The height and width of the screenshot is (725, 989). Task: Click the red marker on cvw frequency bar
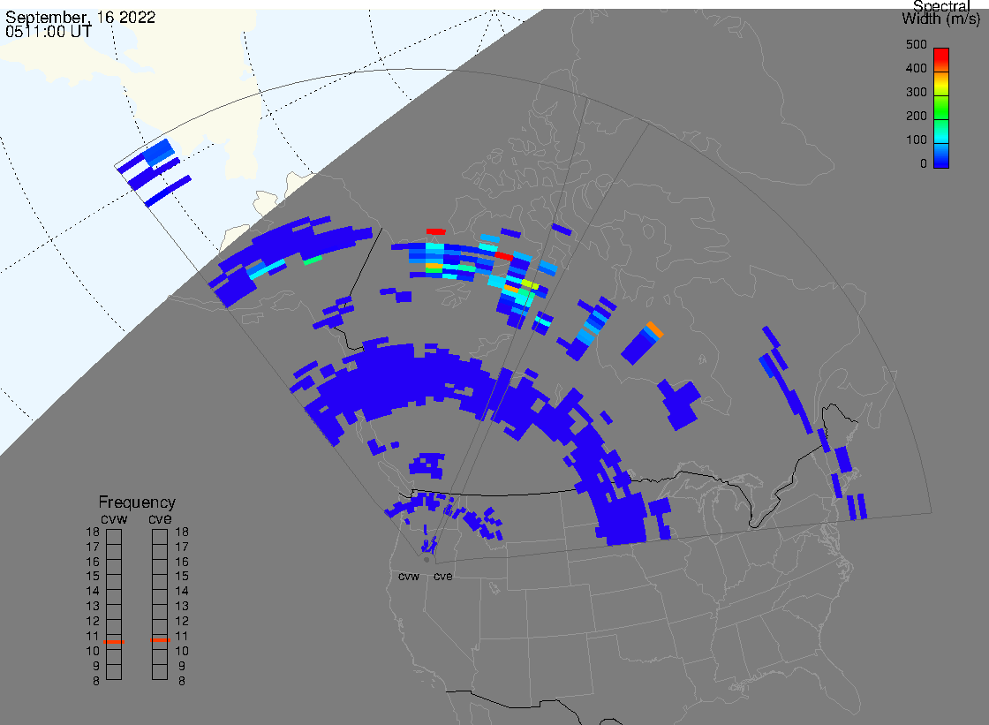[114, 642]
